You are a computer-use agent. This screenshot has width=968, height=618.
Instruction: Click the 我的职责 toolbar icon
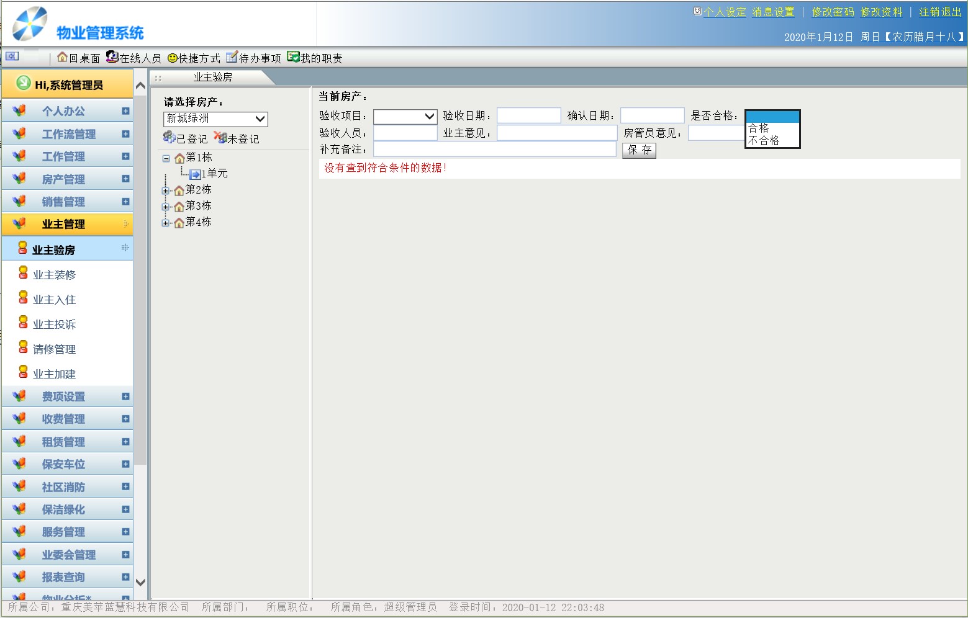(293, 57)
